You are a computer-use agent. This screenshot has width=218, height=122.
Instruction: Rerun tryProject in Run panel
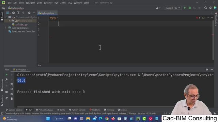[x=6, y=75]
